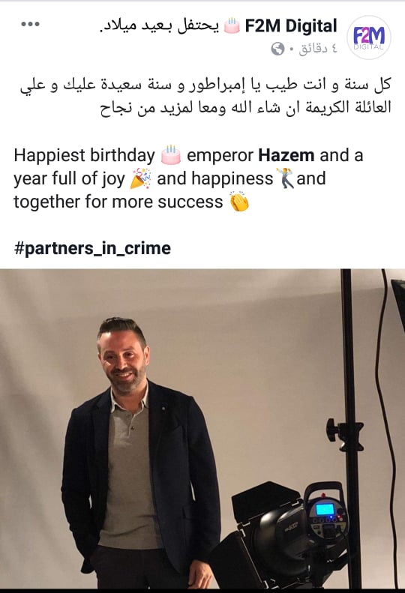Click the Arabic birthday greeting paragraph

(x=205, y=97)
